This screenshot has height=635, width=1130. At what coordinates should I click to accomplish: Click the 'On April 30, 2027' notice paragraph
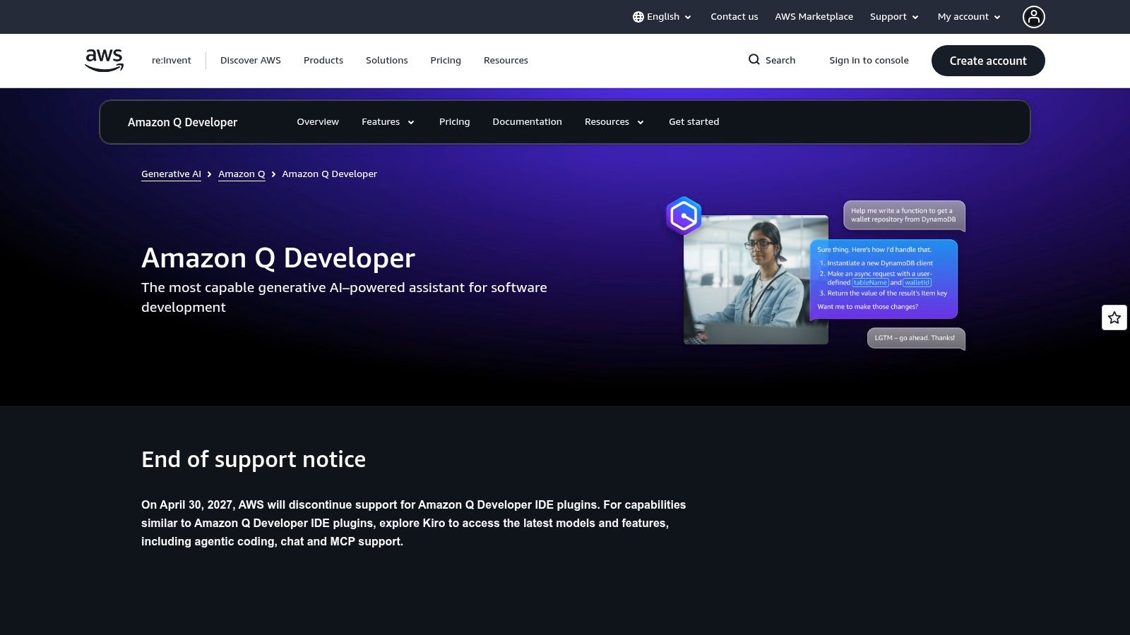point(414,523)
